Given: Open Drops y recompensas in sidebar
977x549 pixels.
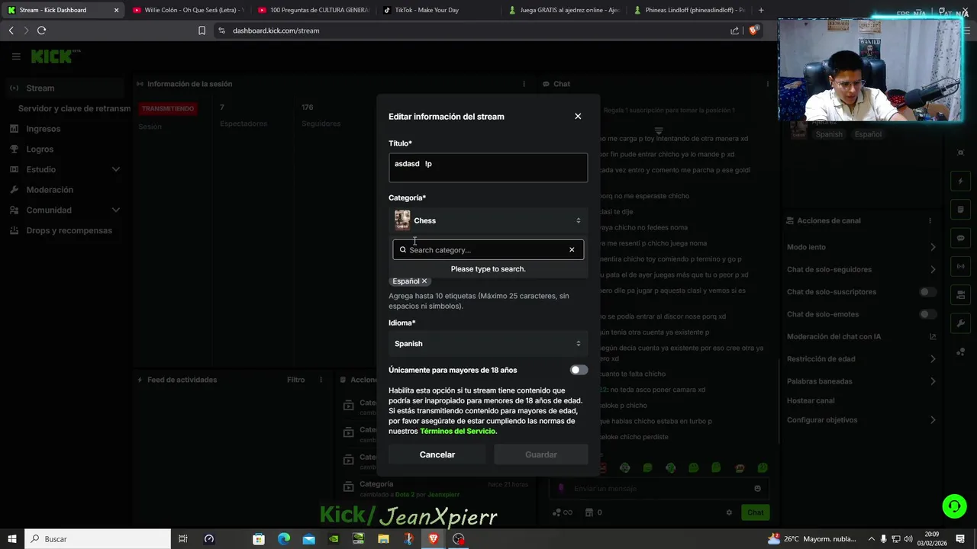Looking at the screenshot, I should pos(69,230).
